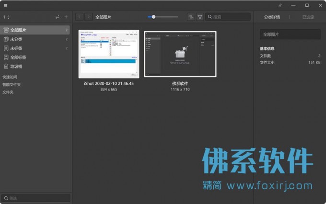
Task: Click the 文件大小 row in details
Action: pos(290,62)
